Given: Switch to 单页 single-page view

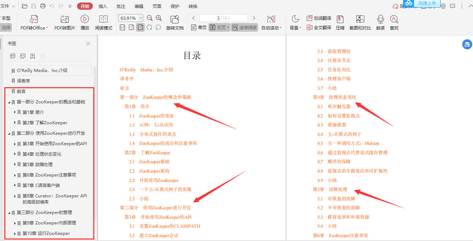Looking at the screenshot, I should (199, 27).
